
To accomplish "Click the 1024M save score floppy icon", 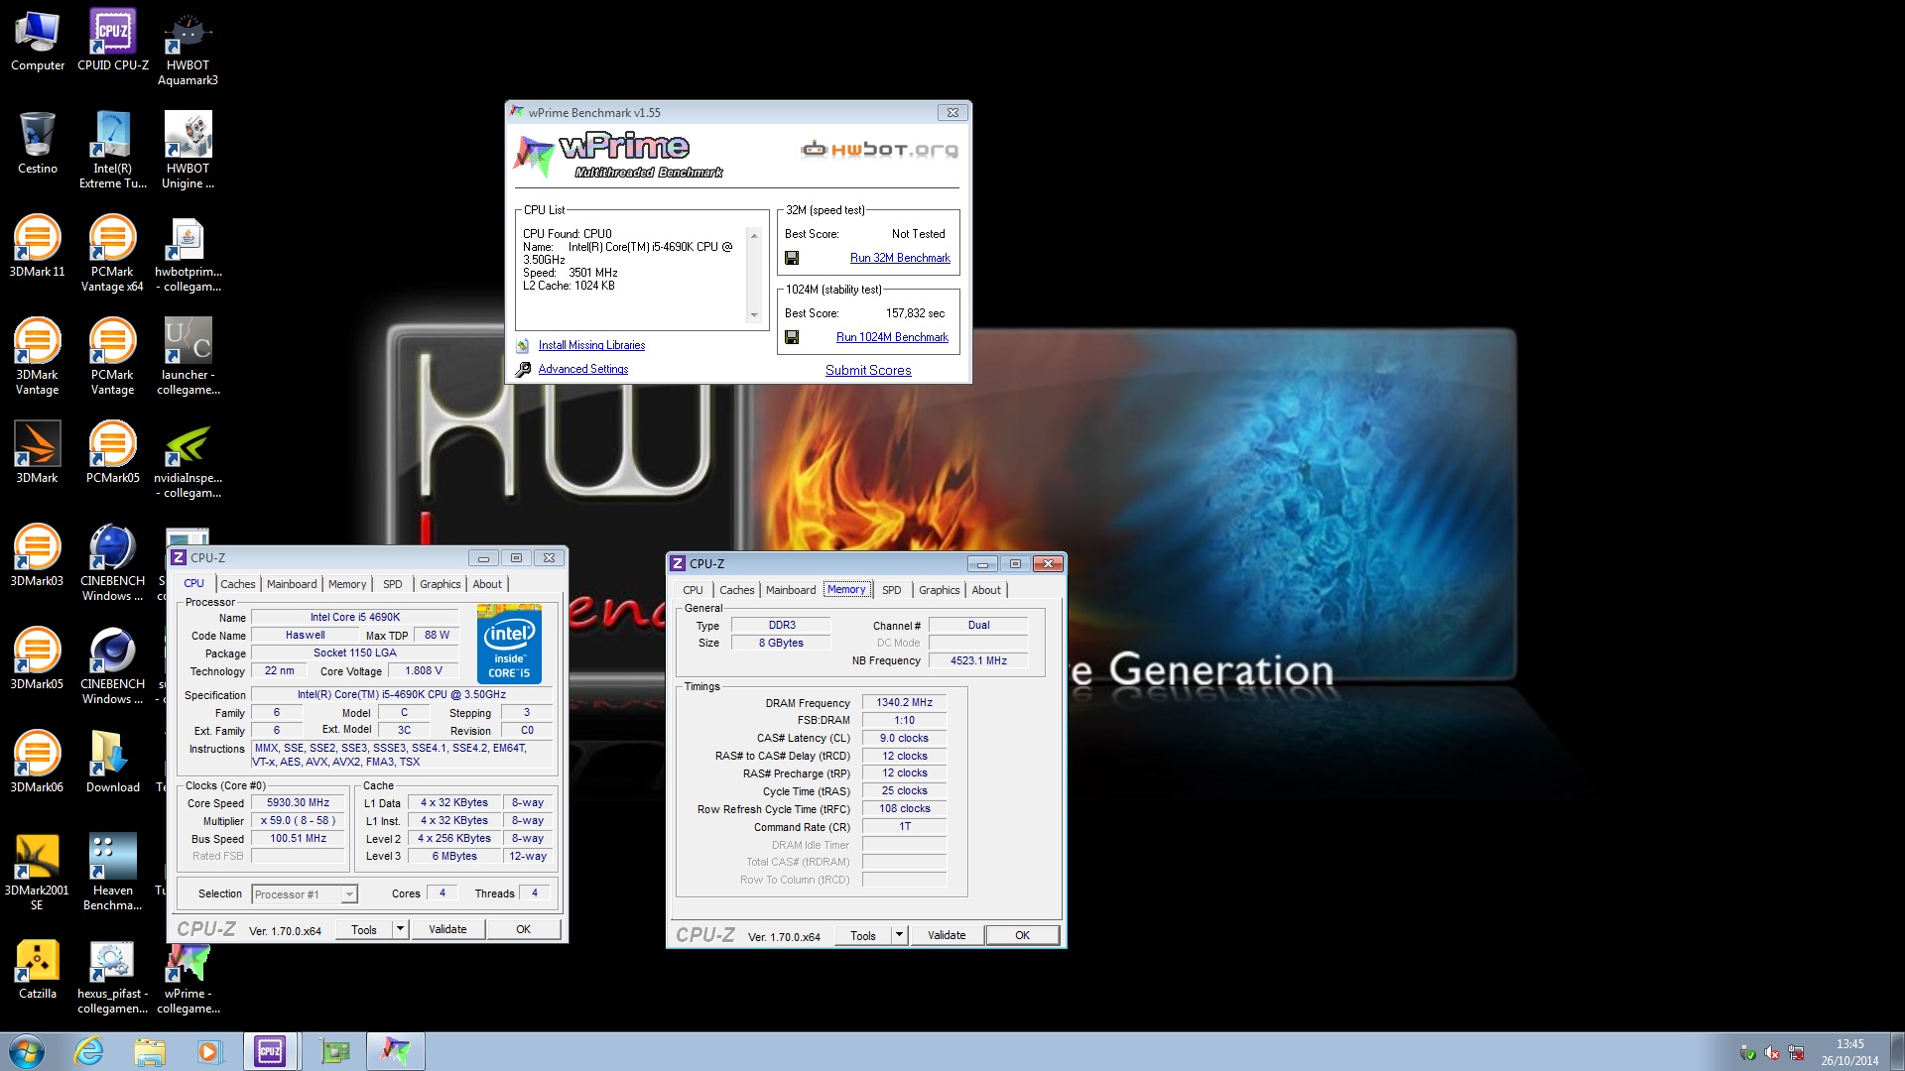I will click(792, 337).
